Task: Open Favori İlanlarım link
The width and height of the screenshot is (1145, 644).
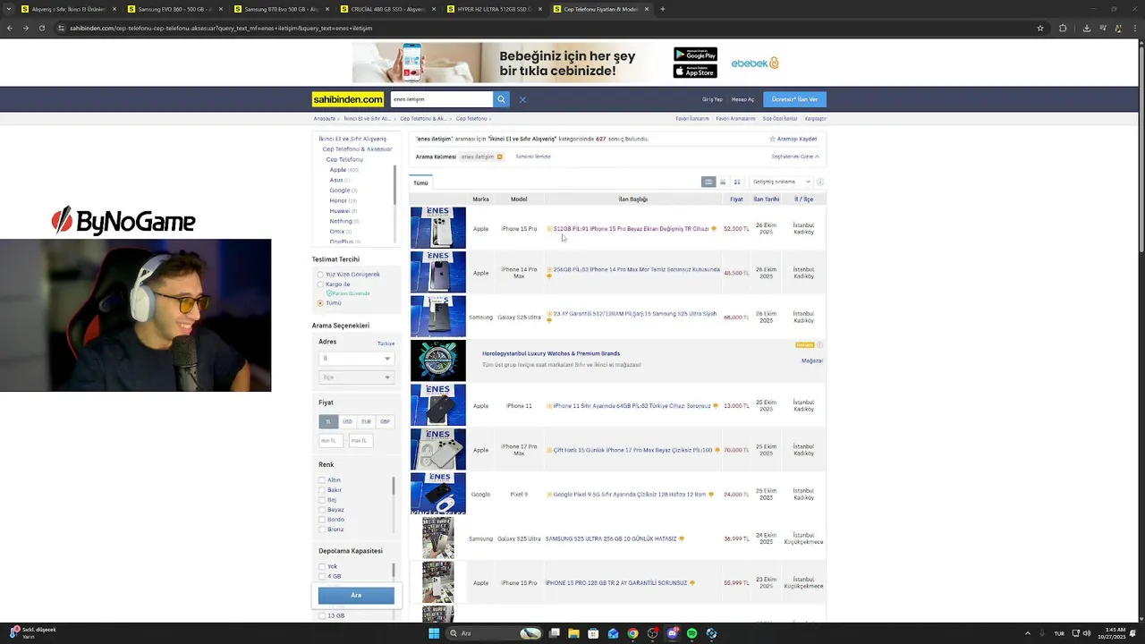Action: (x=692, y=118)
